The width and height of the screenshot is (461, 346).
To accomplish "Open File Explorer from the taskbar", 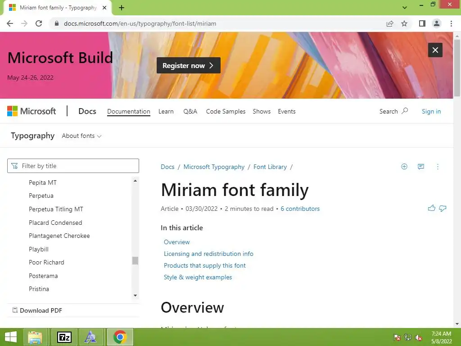I will pyautogui.click(x=35, y=337).
